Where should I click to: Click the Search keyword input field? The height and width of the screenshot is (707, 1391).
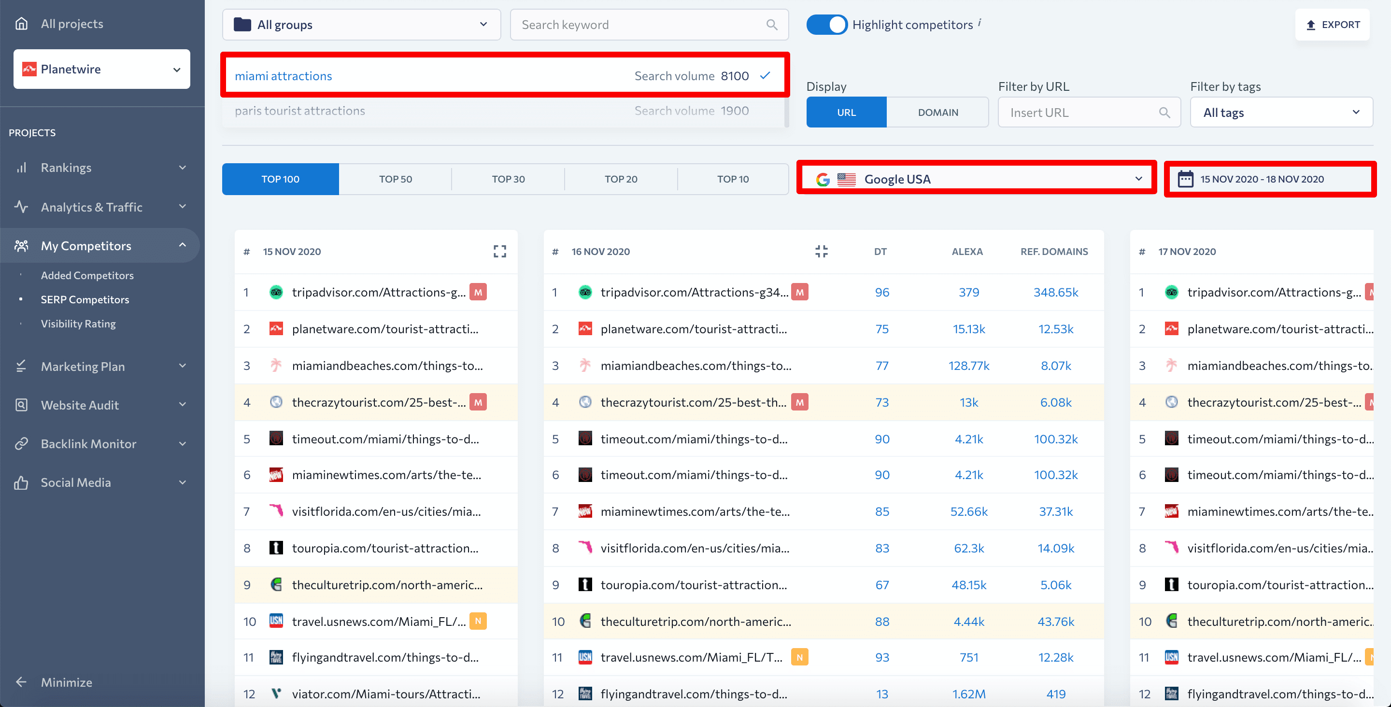pyautogui.click(x=649, y=25)
